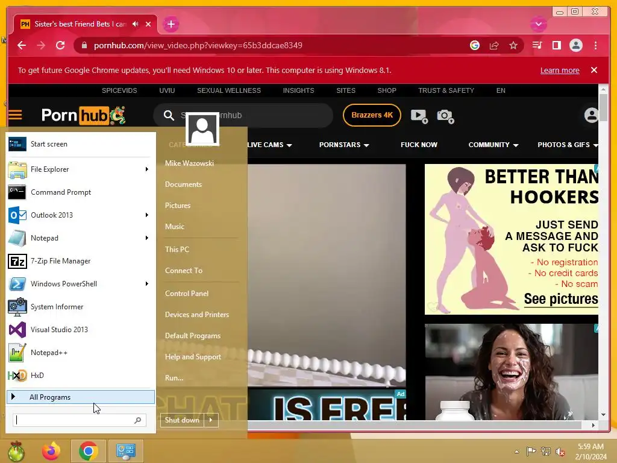Viewport: 617px width, 463px height.
Task: Open Chrome's media controls icon
Action: 537,45
